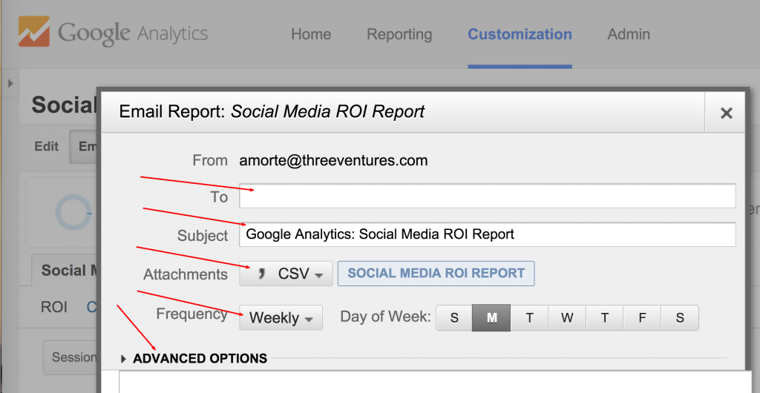The image size is (760, 393).
Task: Go to the Reporting tab
Action: coord(399,34)
